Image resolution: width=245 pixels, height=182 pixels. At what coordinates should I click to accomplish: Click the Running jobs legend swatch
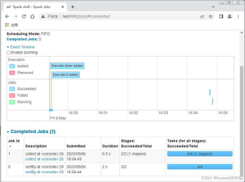(12, 102)
